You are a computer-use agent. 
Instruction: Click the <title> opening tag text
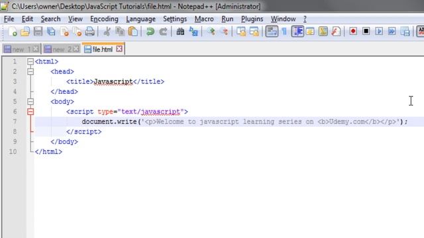(x=79, y=81)
